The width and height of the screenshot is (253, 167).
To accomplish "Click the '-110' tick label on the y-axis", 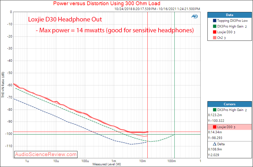I will tap(9, 146).
